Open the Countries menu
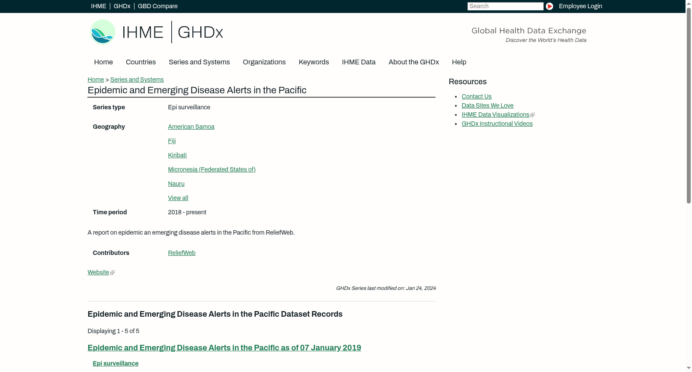Viewport: 692px width, 372px height. click(x=141, y=62)
